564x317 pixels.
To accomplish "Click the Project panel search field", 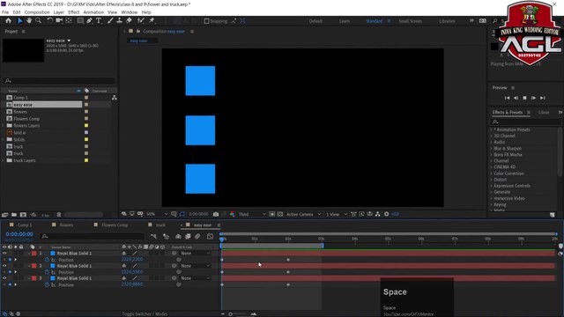I will tap(59, 81).
